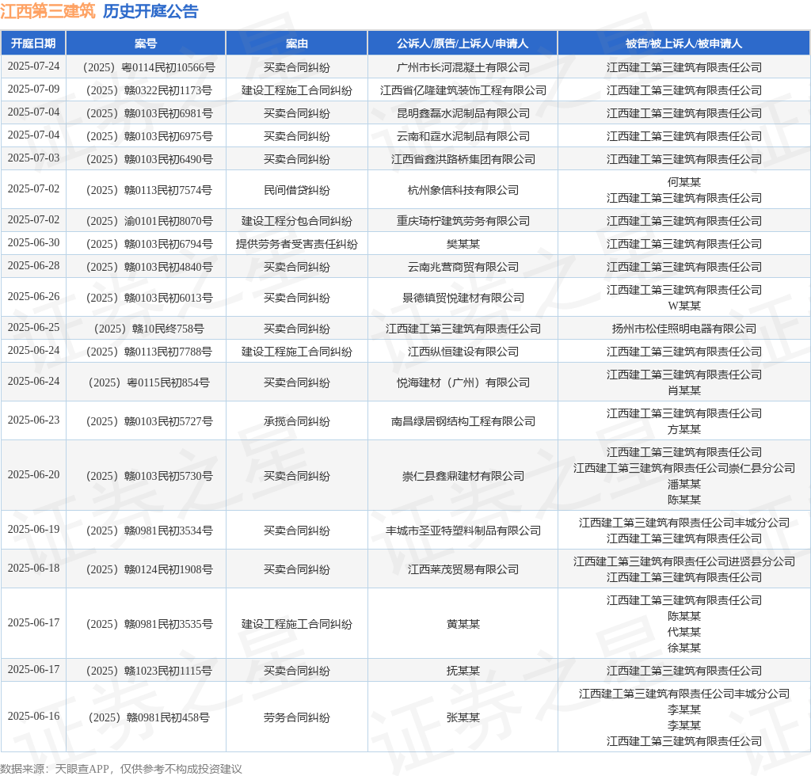Select case number (2025)渝0101民初8070号
The image size is (811, 776).
pos(148,221)
